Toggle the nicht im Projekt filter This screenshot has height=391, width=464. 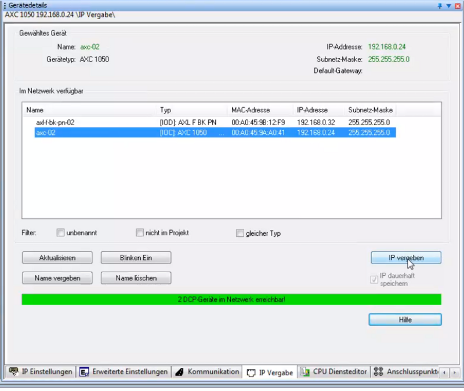[x=140, y=233]
